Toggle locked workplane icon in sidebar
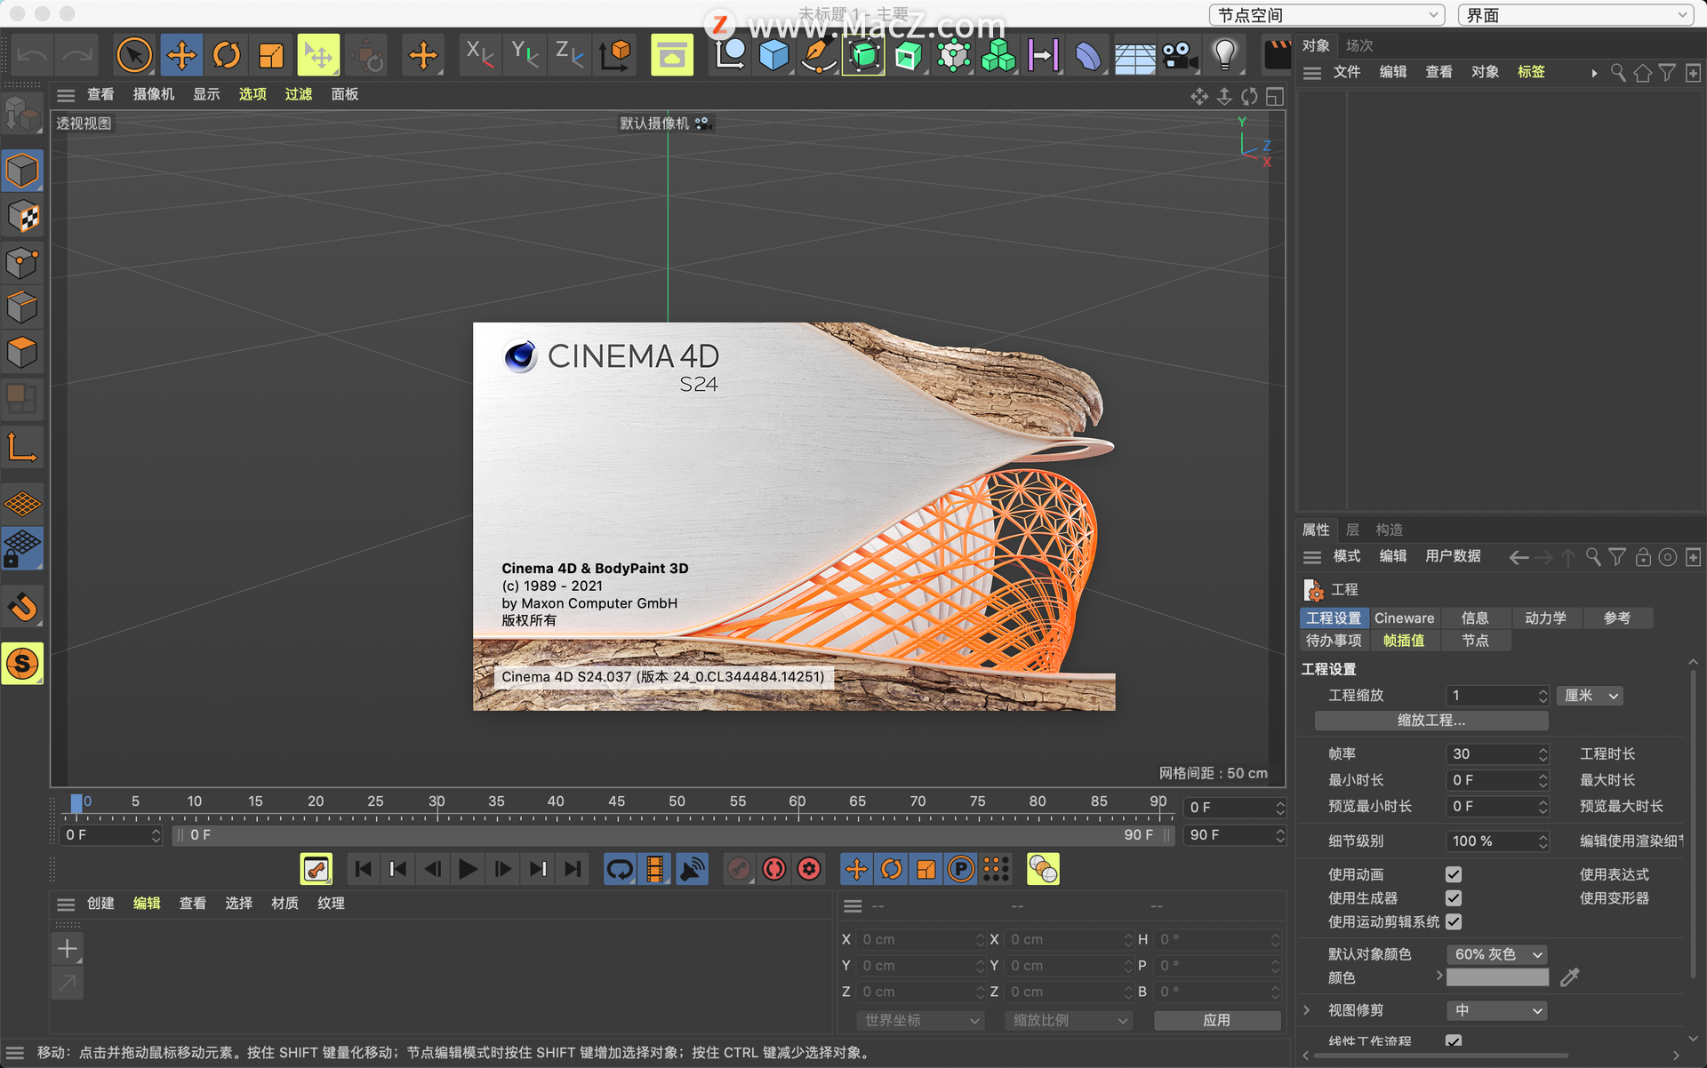Viewport: 1707px width, 1068px height. tap(22, 548)
